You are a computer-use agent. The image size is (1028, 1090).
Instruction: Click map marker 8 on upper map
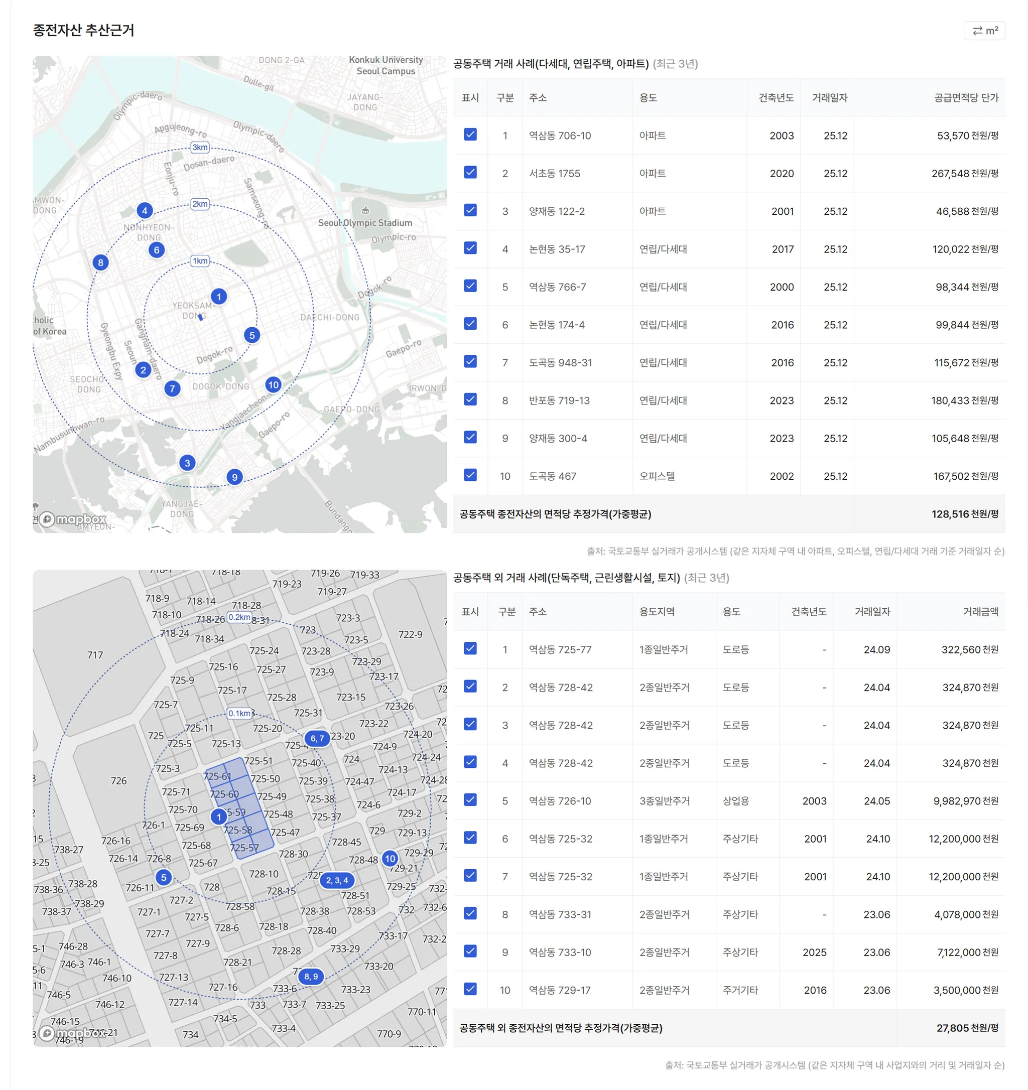(100, 262)
